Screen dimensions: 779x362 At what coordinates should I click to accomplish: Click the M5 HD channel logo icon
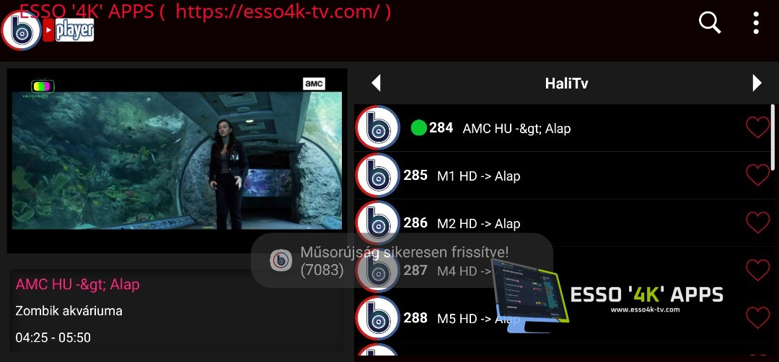click(377, 318)
